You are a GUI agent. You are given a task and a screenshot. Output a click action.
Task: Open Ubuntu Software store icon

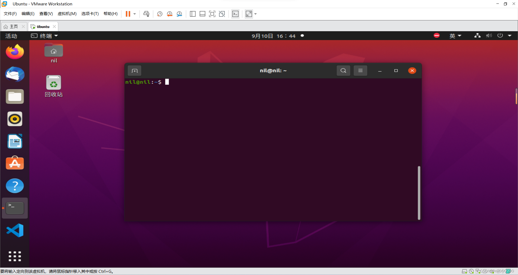point(15,163)
